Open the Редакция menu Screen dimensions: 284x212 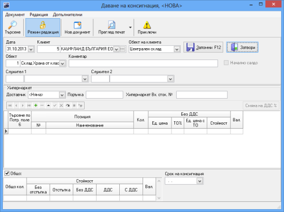tap(39, 15)
